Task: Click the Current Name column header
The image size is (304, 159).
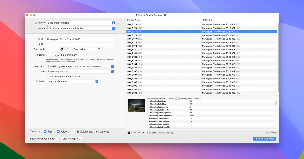Action: (x=164, y=20)
